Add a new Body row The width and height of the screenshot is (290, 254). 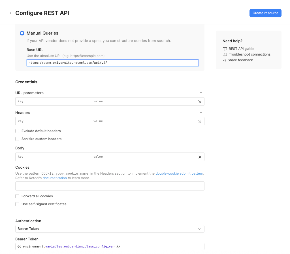tap(201, 148)
